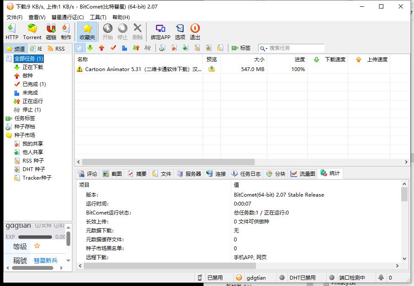Click the 标签 tags button
The width and height of the screenshot is (414, 286).
[x=241, y=48]
